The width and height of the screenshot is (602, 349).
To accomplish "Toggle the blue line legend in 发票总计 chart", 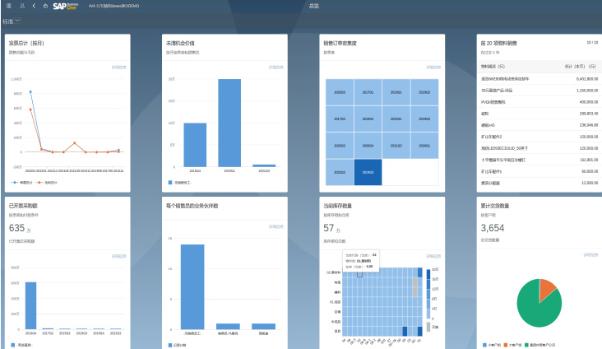I will (x=22, y=183).
